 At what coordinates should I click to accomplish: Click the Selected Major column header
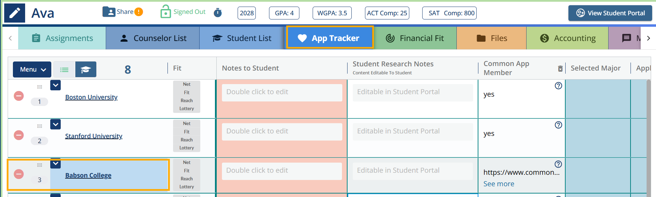pos(596,68)
